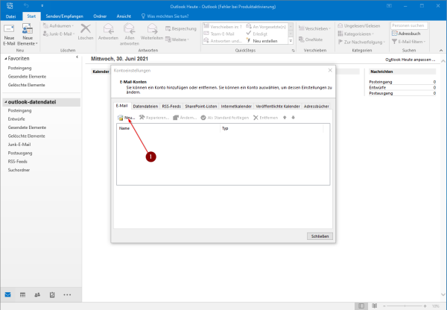Collapse the outlook-datendatei tree node
This screenshot has width=447, height=310.
[6, 102]
